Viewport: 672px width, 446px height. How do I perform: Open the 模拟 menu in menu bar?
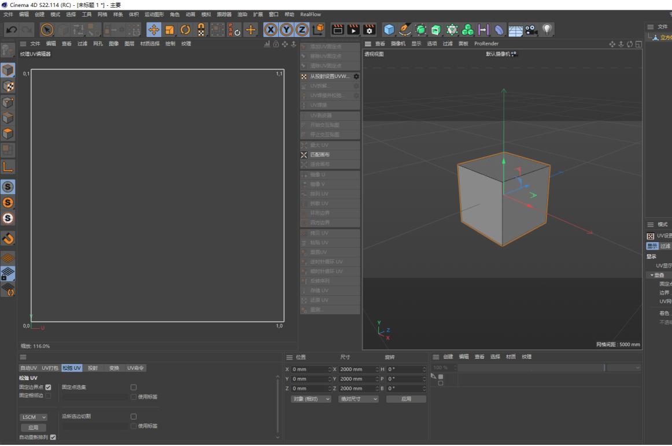[206, 14]
